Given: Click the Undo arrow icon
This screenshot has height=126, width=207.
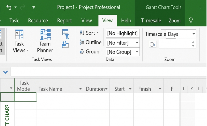Looking at the screenshot, I should tap(9, 7).
